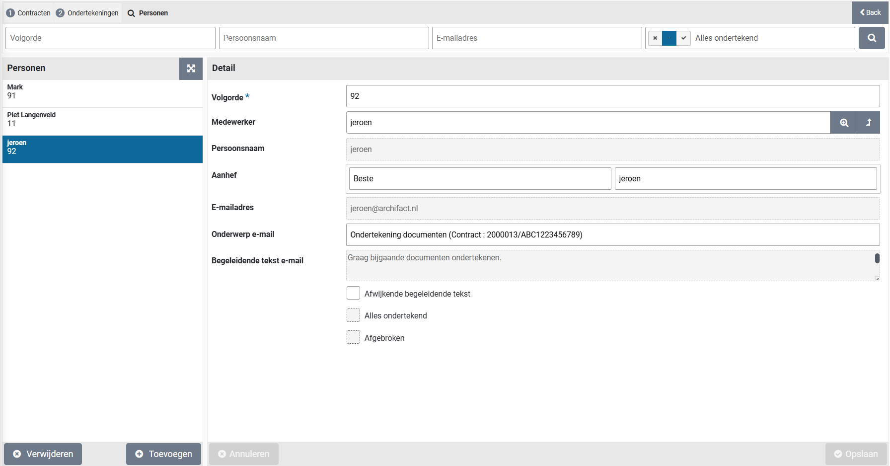The width and height of the screenshot is (890, 466).
Task: Click the Medewerker up-arrow navigate icon
Action: (869, 123)
